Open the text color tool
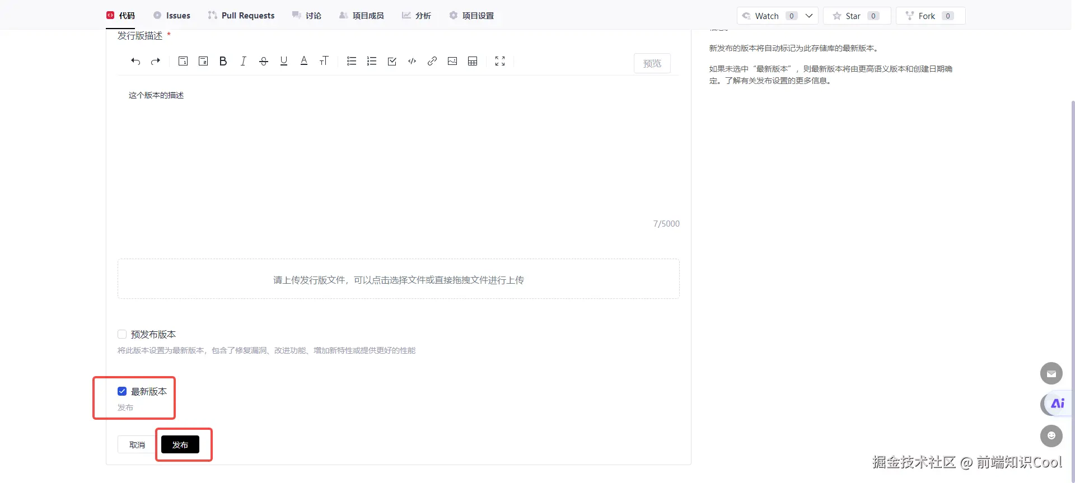The image size is (1075, 483). pos(304,62)
